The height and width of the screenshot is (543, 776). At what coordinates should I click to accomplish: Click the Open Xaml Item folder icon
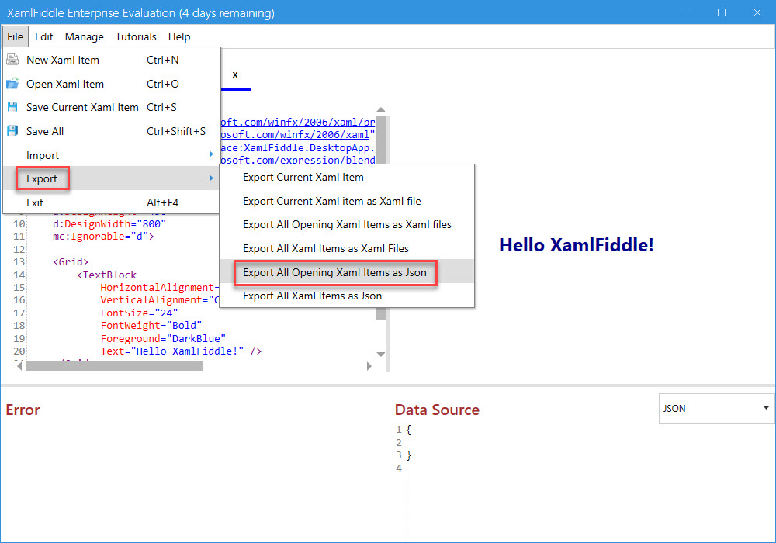12,84
